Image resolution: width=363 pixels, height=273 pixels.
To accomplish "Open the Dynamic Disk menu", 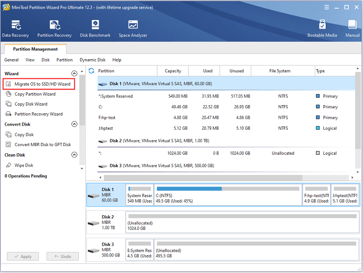I will click(92, 60).
